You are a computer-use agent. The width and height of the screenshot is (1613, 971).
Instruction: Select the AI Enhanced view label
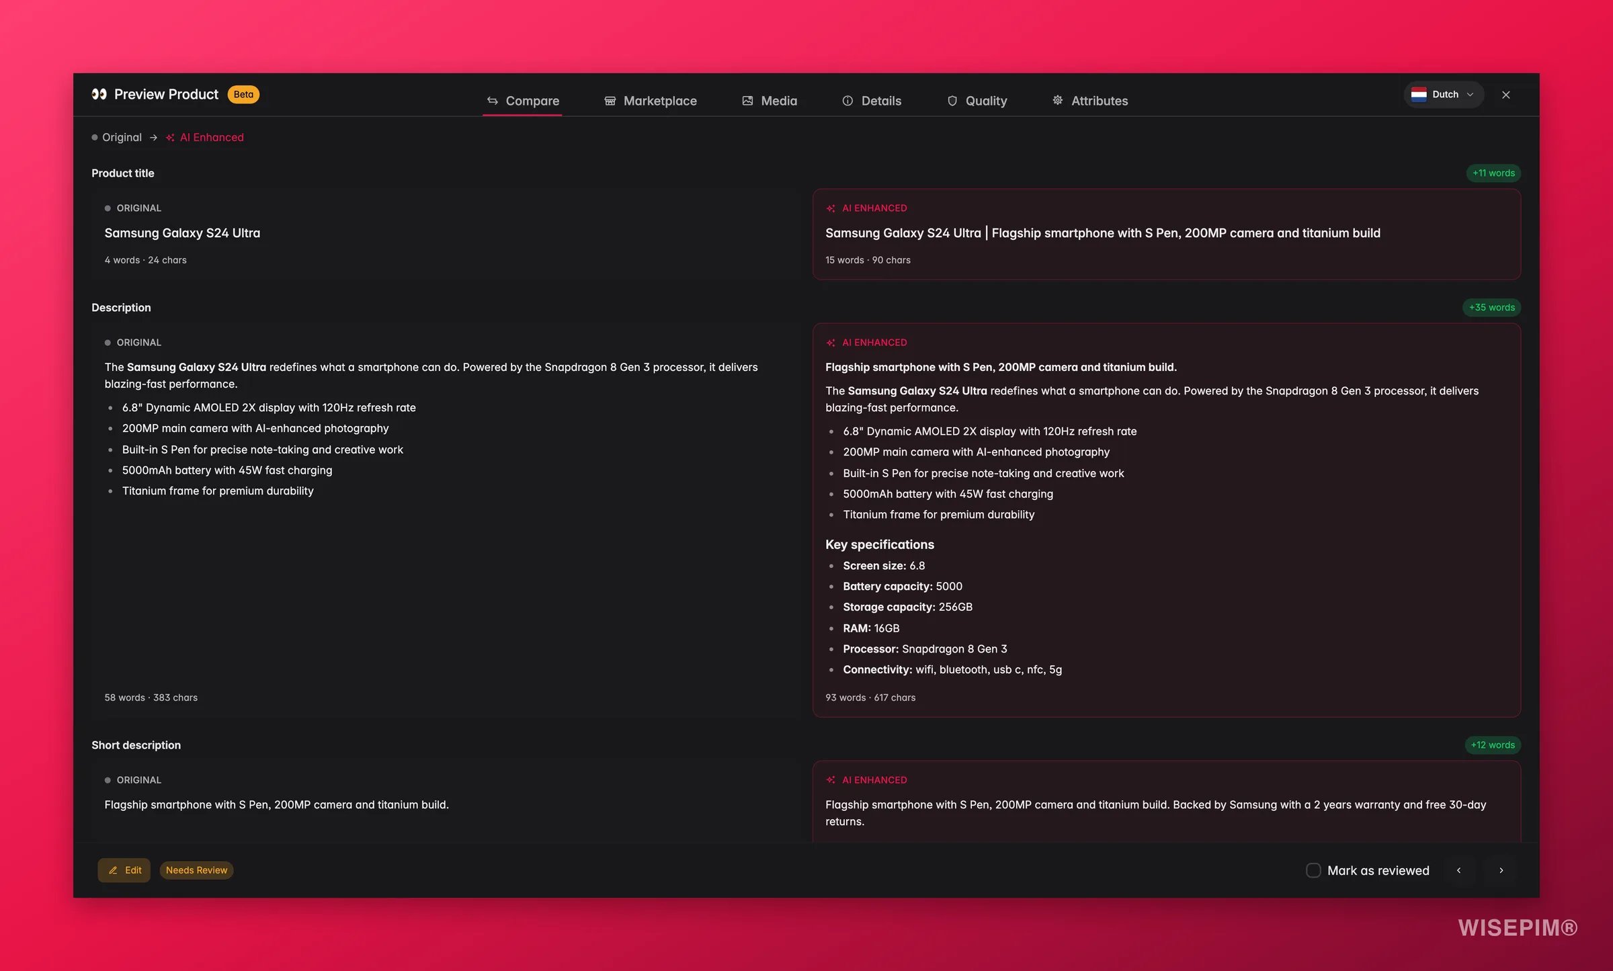pyautogui.click(x=212, y=137)
